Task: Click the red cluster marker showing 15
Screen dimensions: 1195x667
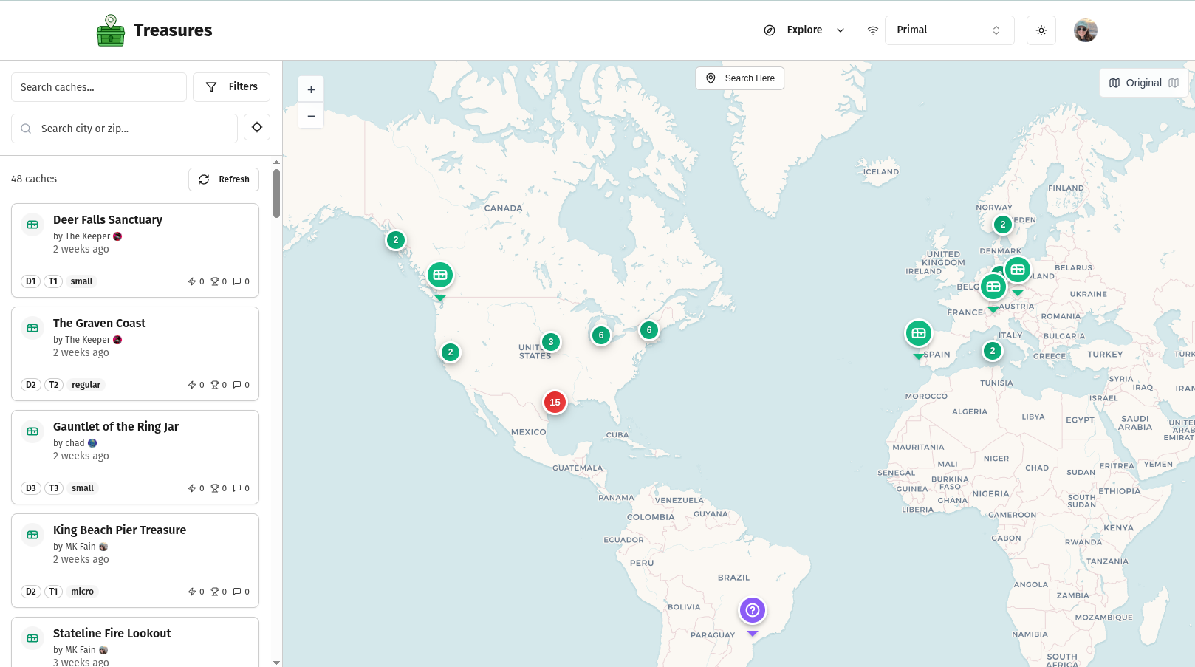Action: 555,403
